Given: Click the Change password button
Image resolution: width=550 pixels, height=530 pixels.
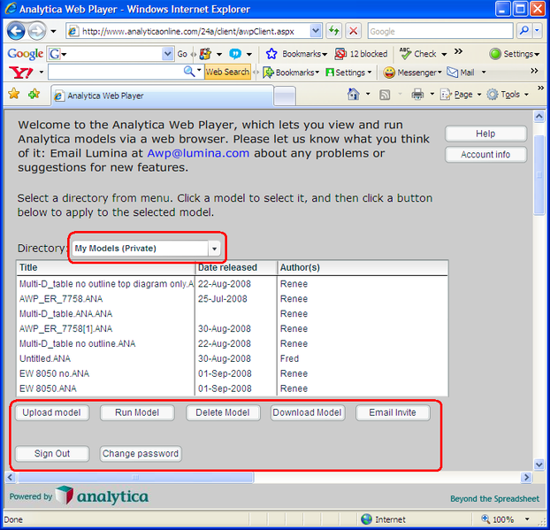Looking at the screenshot, I should 141,454.
